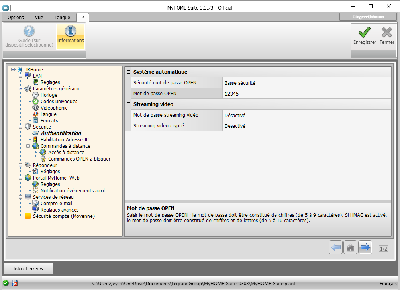Click the red save-error status icon
Screen dimensions: 400x290
(x=14, y=283)
